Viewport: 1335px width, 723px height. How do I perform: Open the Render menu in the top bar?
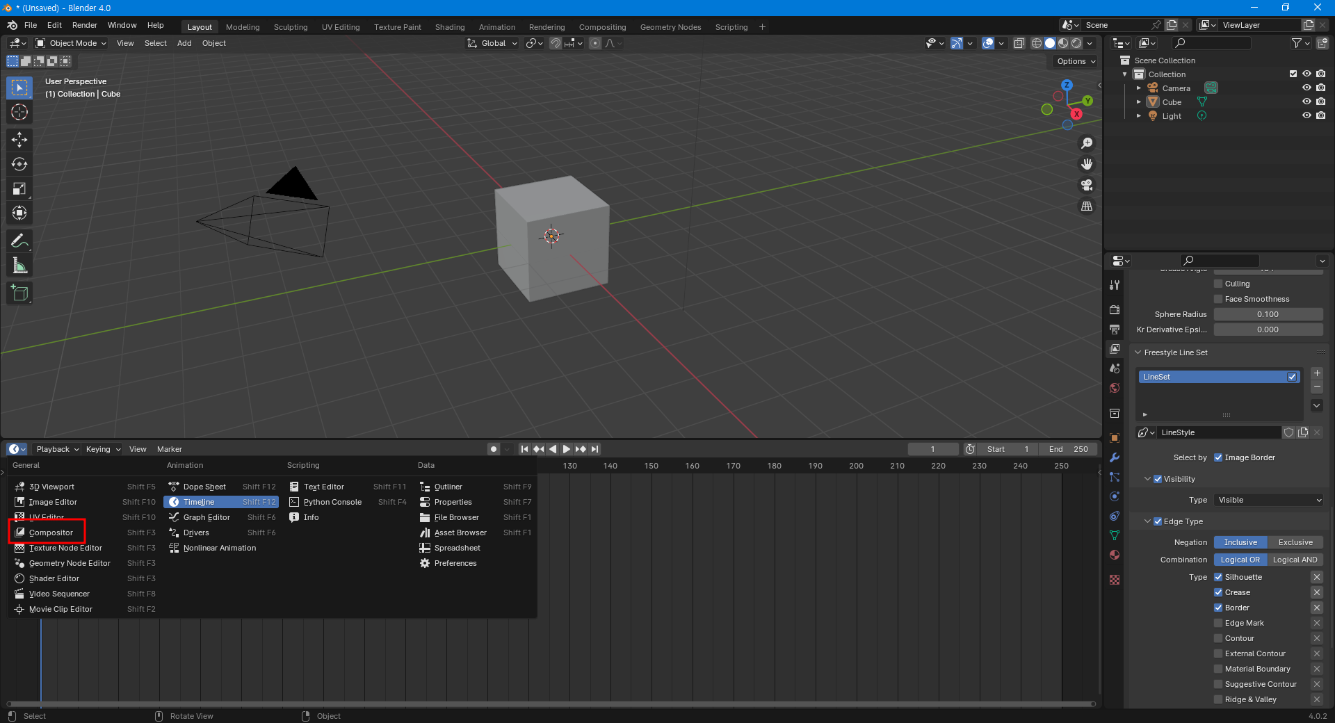click(x=85, y=25)
